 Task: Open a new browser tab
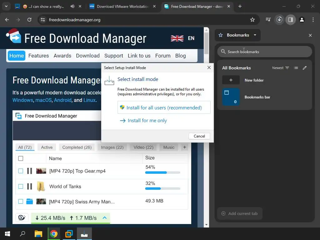[x=240, y=6]
